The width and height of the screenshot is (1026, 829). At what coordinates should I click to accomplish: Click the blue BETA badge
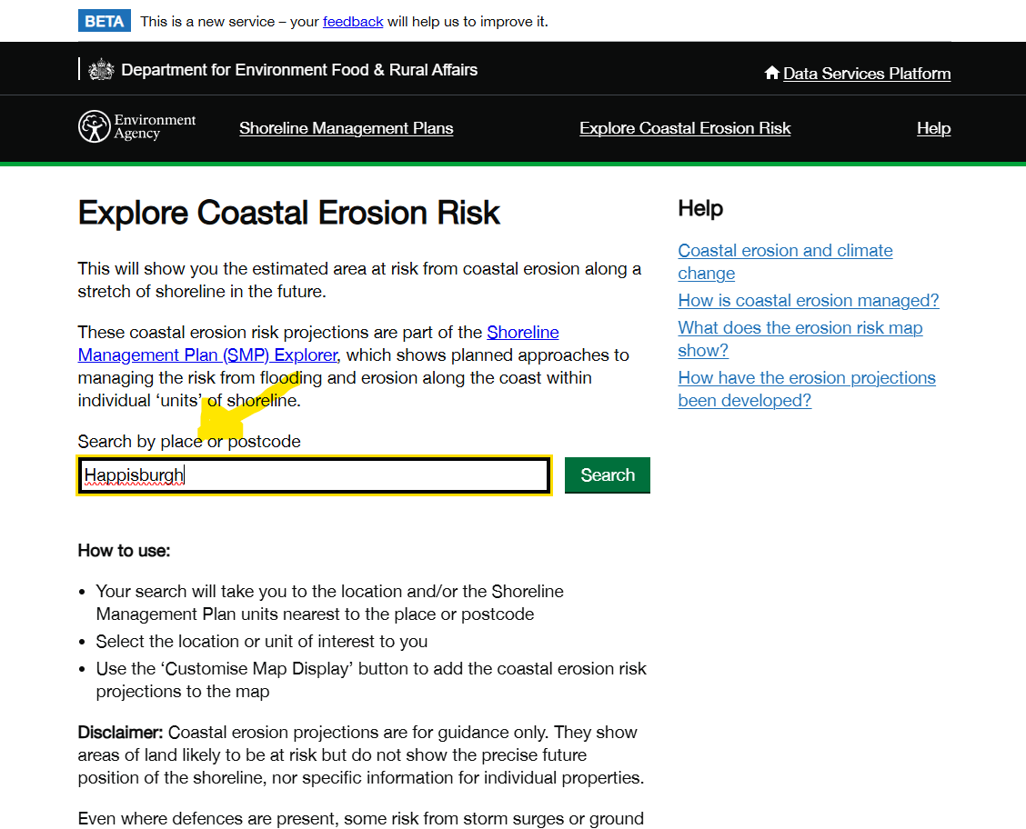[x=105, y=21]
